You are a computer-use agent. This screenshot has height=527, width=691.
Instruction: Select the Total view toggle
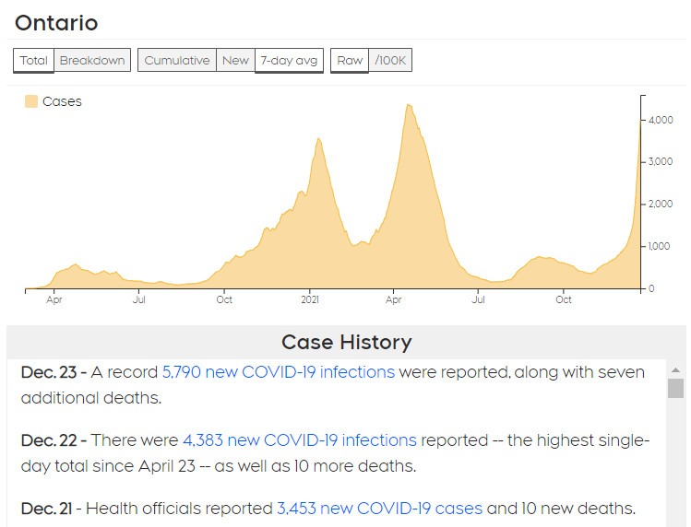pyautogui.click(x=33, y=61)
